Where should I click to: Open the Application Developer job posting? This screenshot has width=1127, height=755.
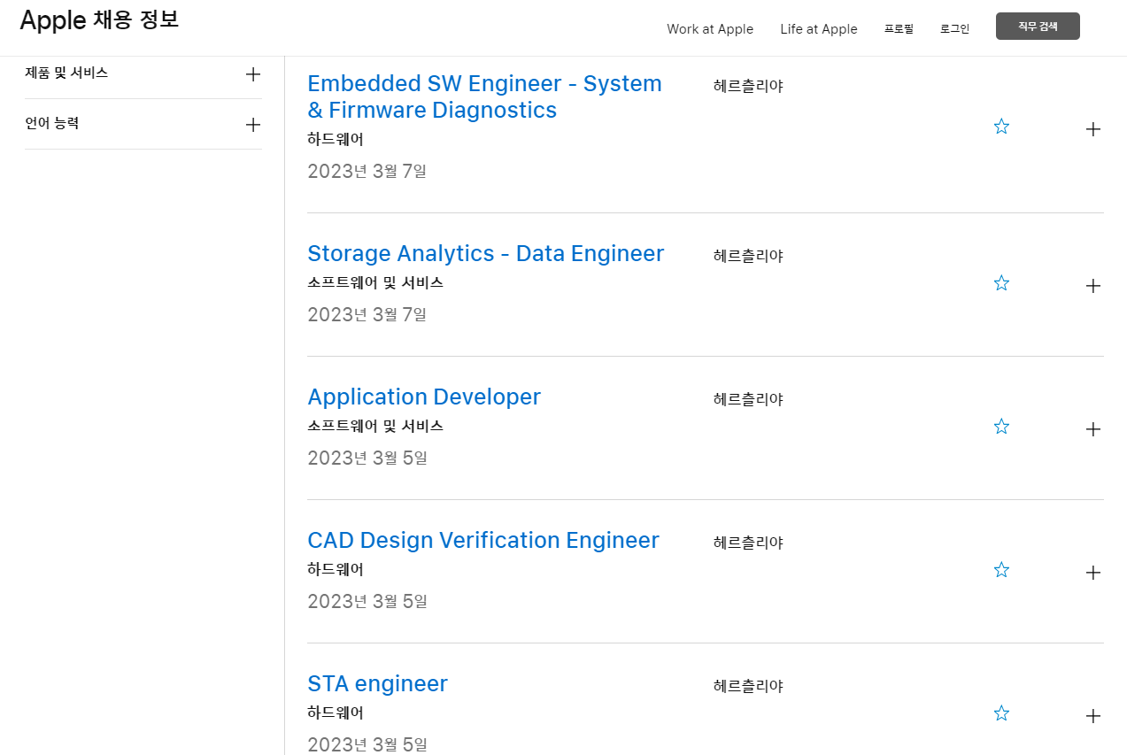(x=424, y=397)
